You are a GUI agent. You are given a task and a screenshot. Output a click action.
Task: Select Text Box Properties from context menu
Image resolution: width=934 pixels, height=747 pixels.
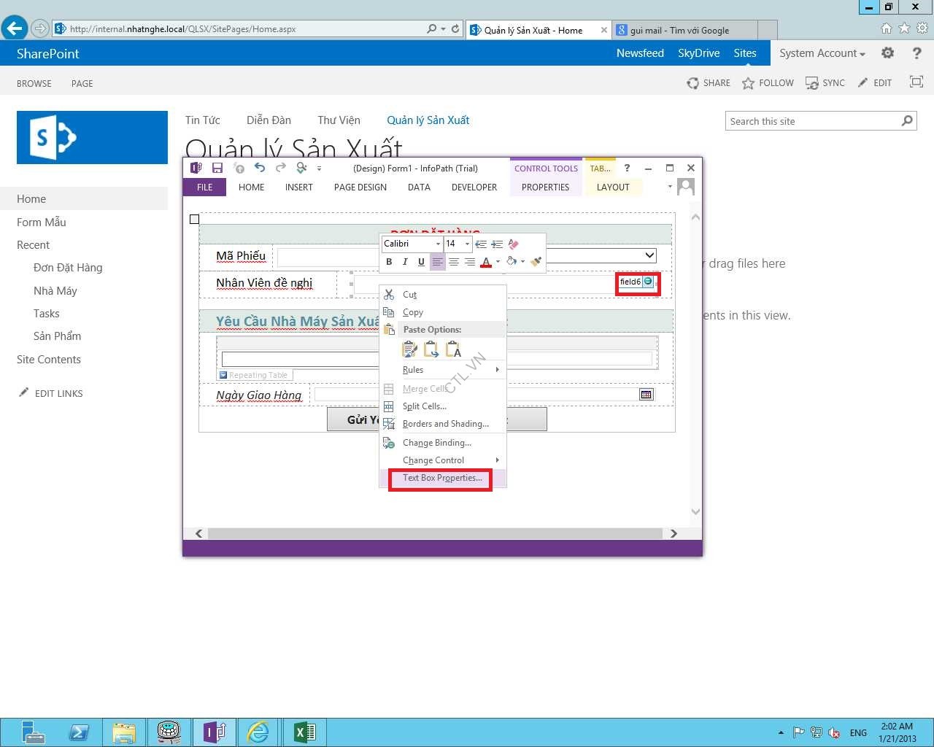[x=442, y=479]
